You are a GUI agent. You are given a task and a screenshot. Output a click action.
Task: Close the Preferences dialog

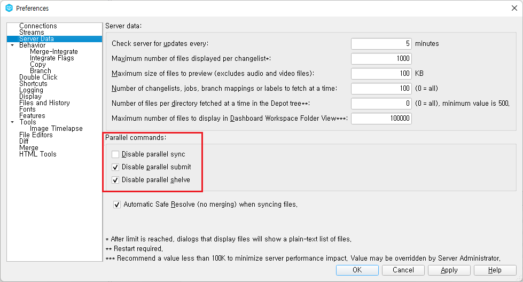(514, 8)
